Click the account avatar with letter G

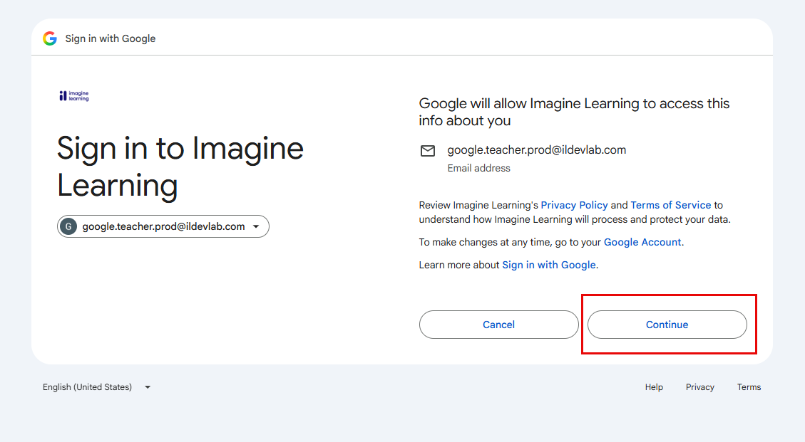click(68, 226)
